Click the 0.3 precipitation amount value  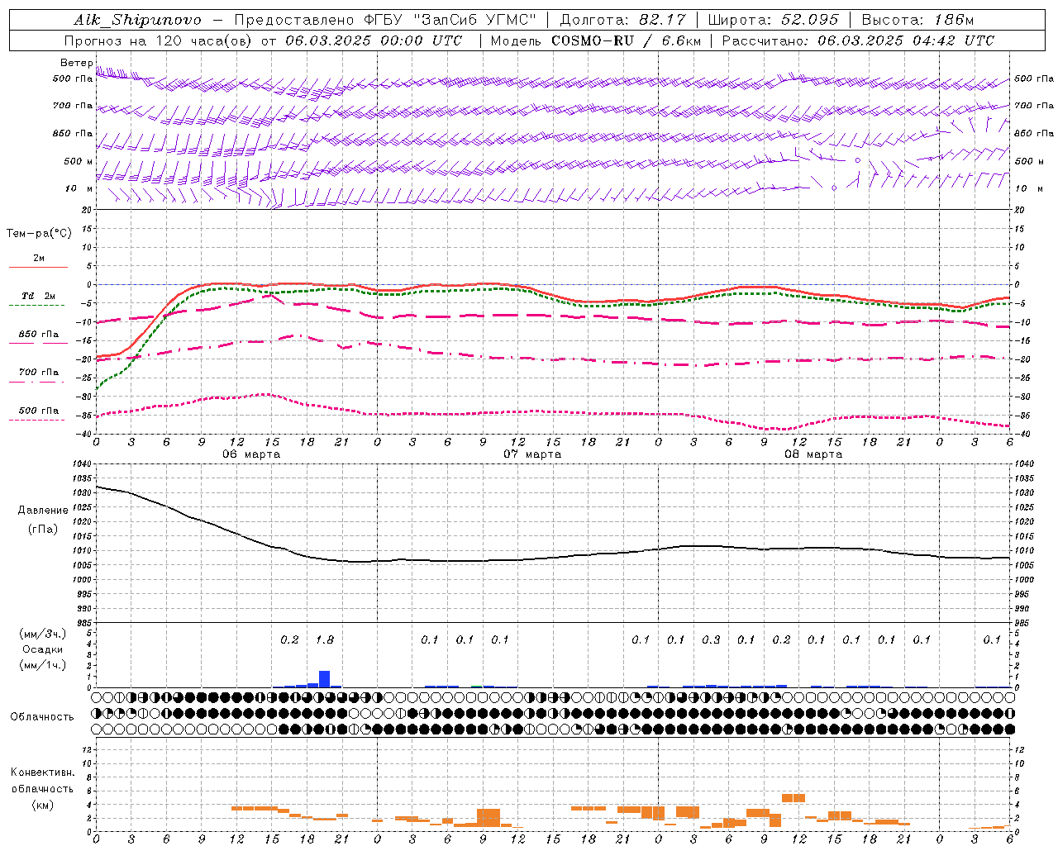point(711,640)
